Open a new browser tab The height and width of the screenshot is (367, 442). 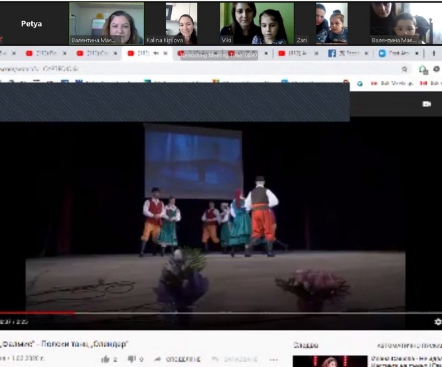[434, 53]
